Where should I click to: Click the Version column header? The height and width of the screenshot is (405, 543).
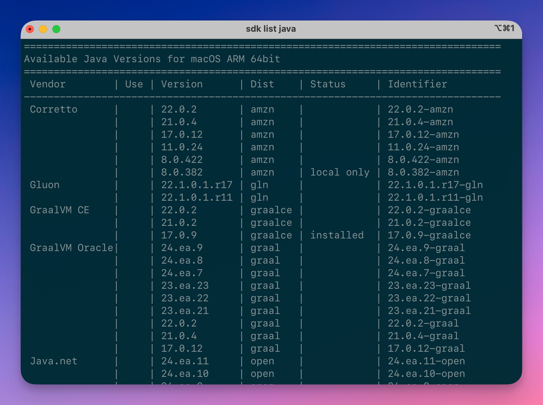tap(181, 84)
